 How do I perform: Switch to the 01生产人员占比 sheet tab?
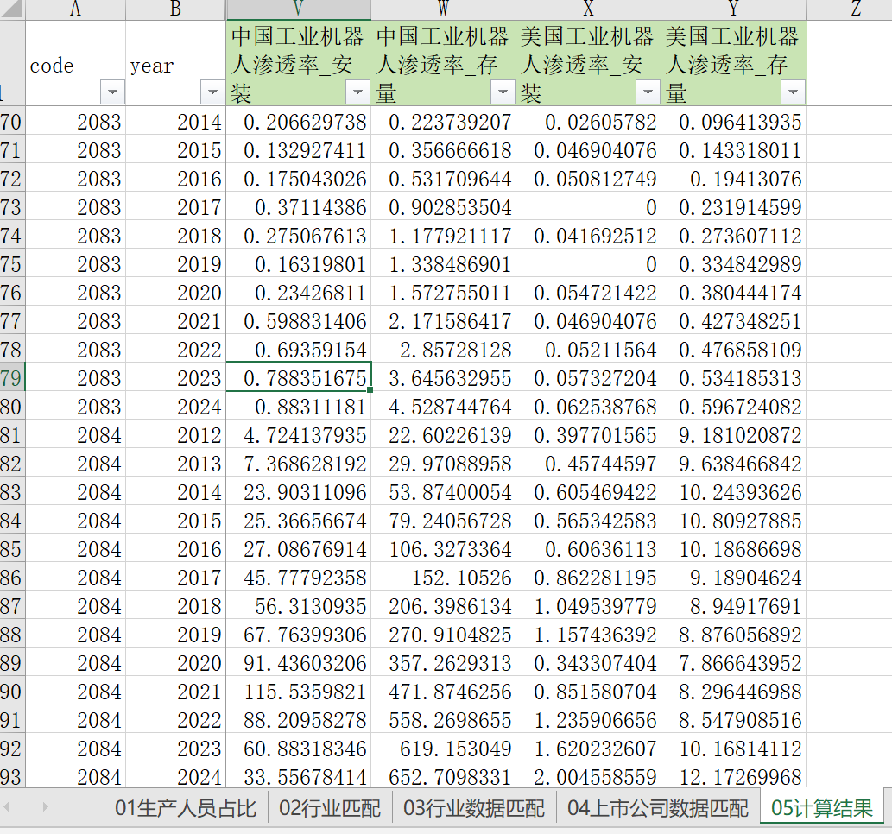(186, 808)
